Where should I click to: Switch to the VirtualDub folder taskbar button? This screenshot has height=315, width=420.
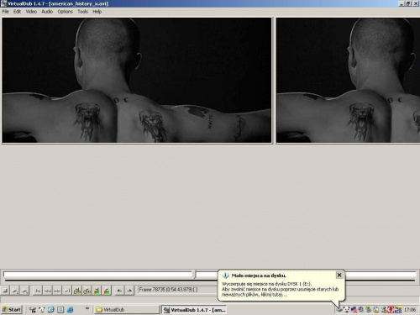127,310
